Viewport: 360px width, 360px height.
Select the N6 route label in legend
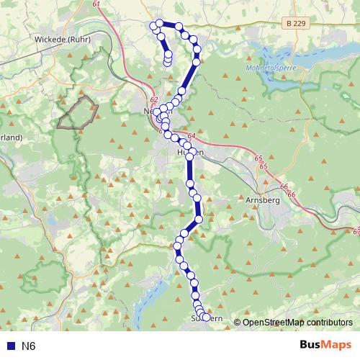(x=28, y=346)
